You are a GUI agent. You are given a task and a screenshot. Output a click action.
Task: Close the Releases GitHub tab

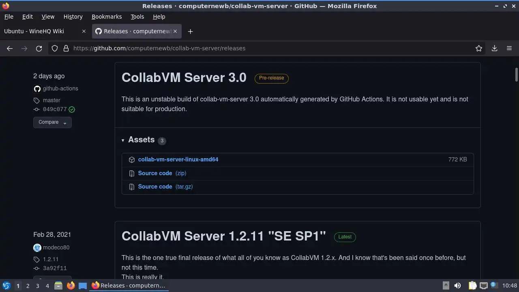tap(176, 31)
